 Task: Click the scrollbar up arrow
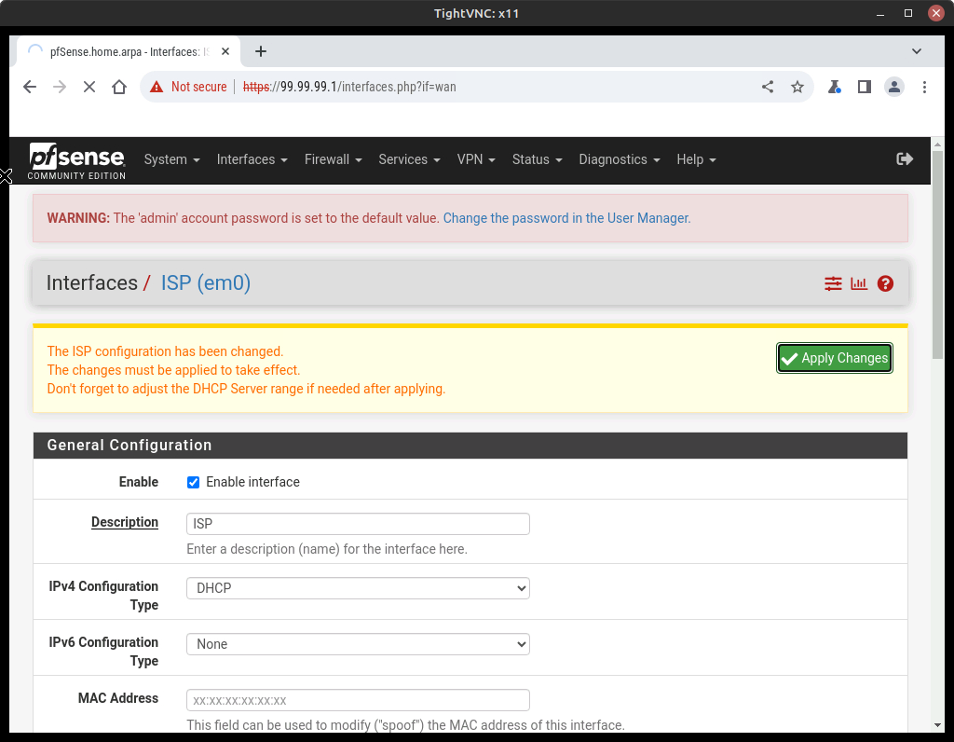point(937,144)
